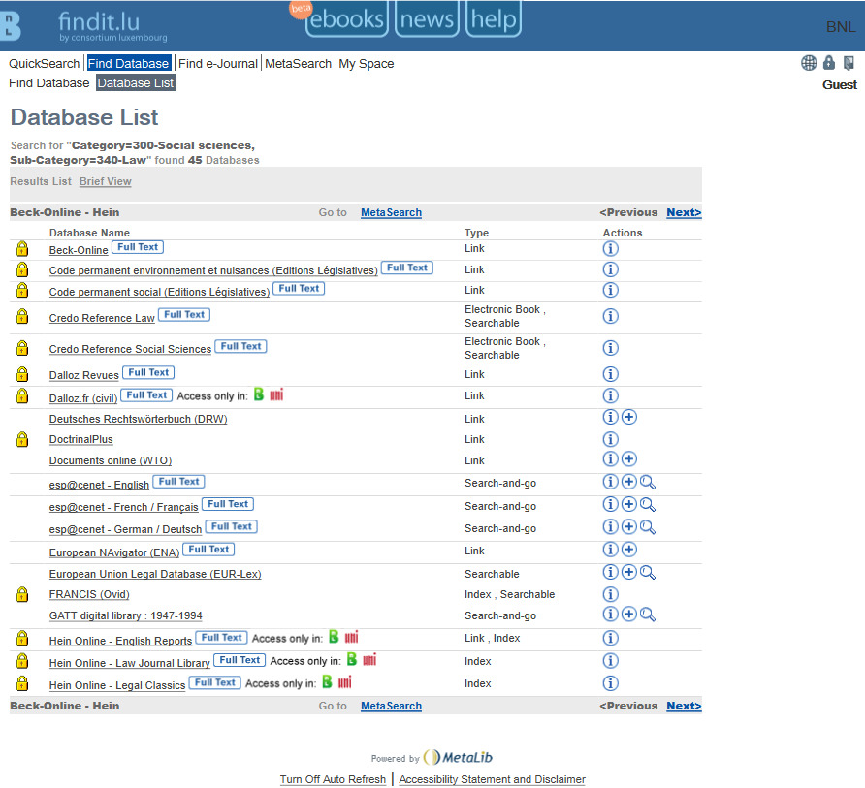Screen dimensions: 865x788
Task: Go to MetaSearch in main menu
Action: [299, 63]
